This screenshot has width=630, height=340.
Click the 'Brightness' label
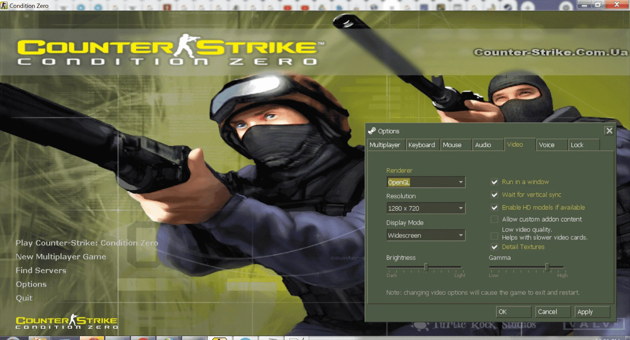[x=401, y=258]
